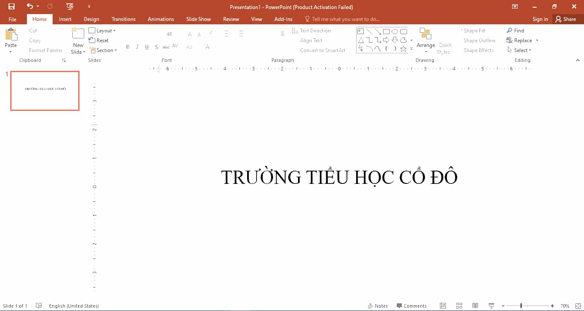Open the Transitions tab
This screenshot has width=584, height=311.
[x=124, y=19]
